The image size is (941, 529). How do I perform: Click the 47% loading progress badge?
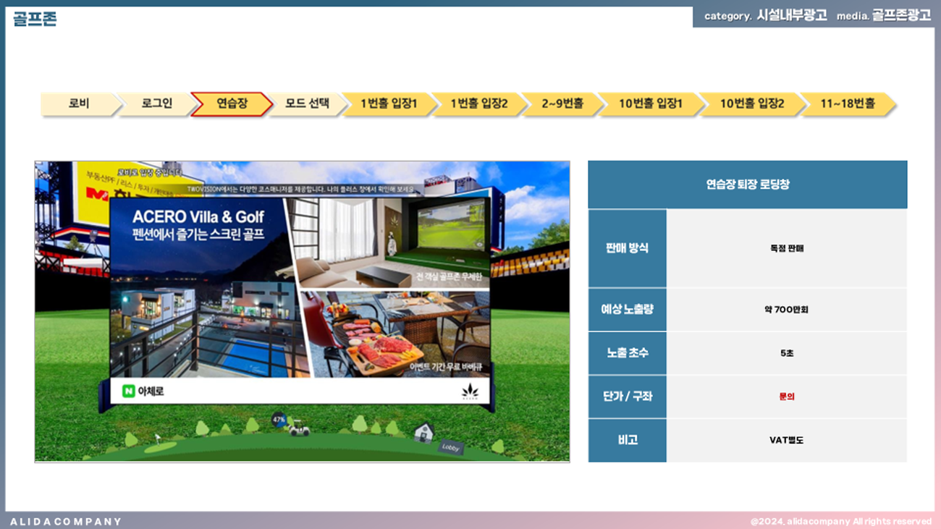click(278, 420)
